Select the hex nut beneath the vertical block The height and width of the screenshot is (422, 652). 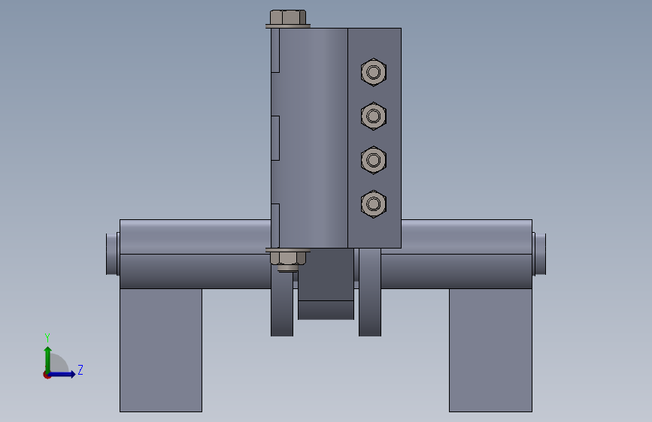(288, 258)
